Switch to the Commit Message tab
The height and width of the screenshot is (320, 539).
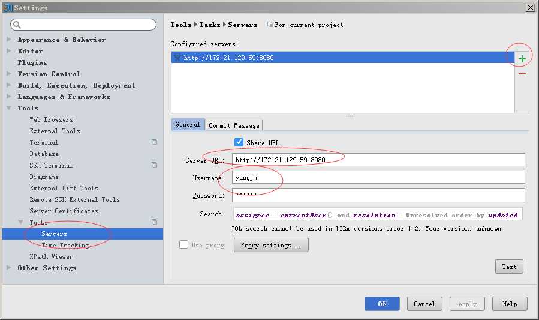pyautogui.click(x=234, y=125)
